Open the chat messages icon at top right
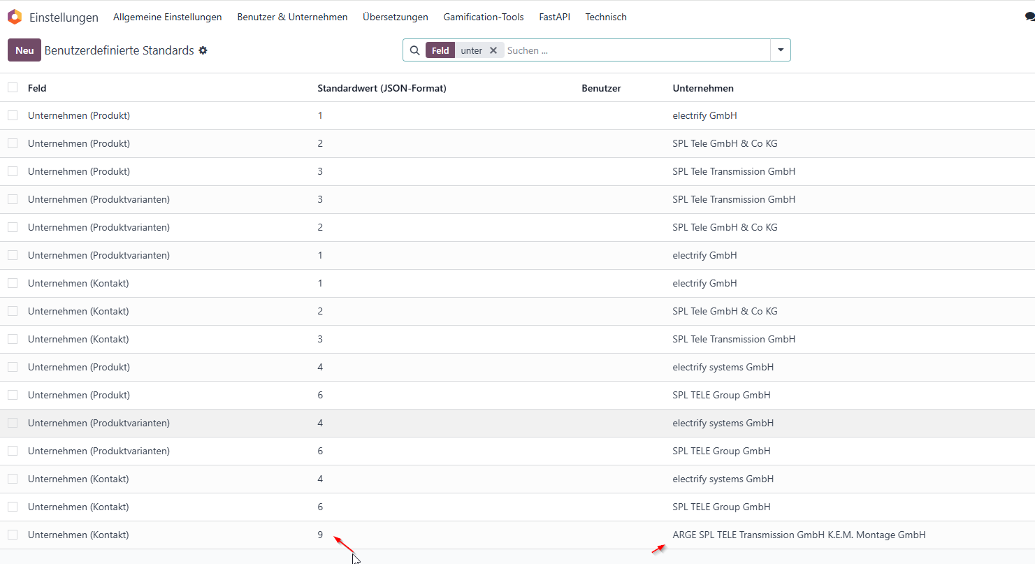The height and width of the screenshot is (564, 1035). click(x=1029, y=17)
